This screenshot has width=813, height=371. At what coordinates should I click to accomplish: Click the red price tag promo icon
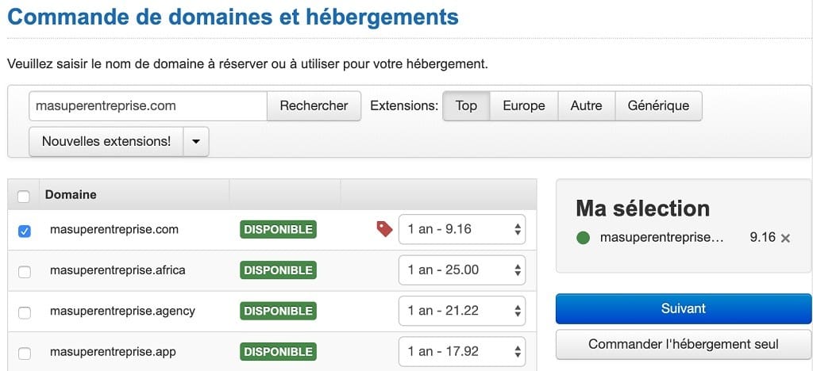pyautogui.click(x=384, y=229)
